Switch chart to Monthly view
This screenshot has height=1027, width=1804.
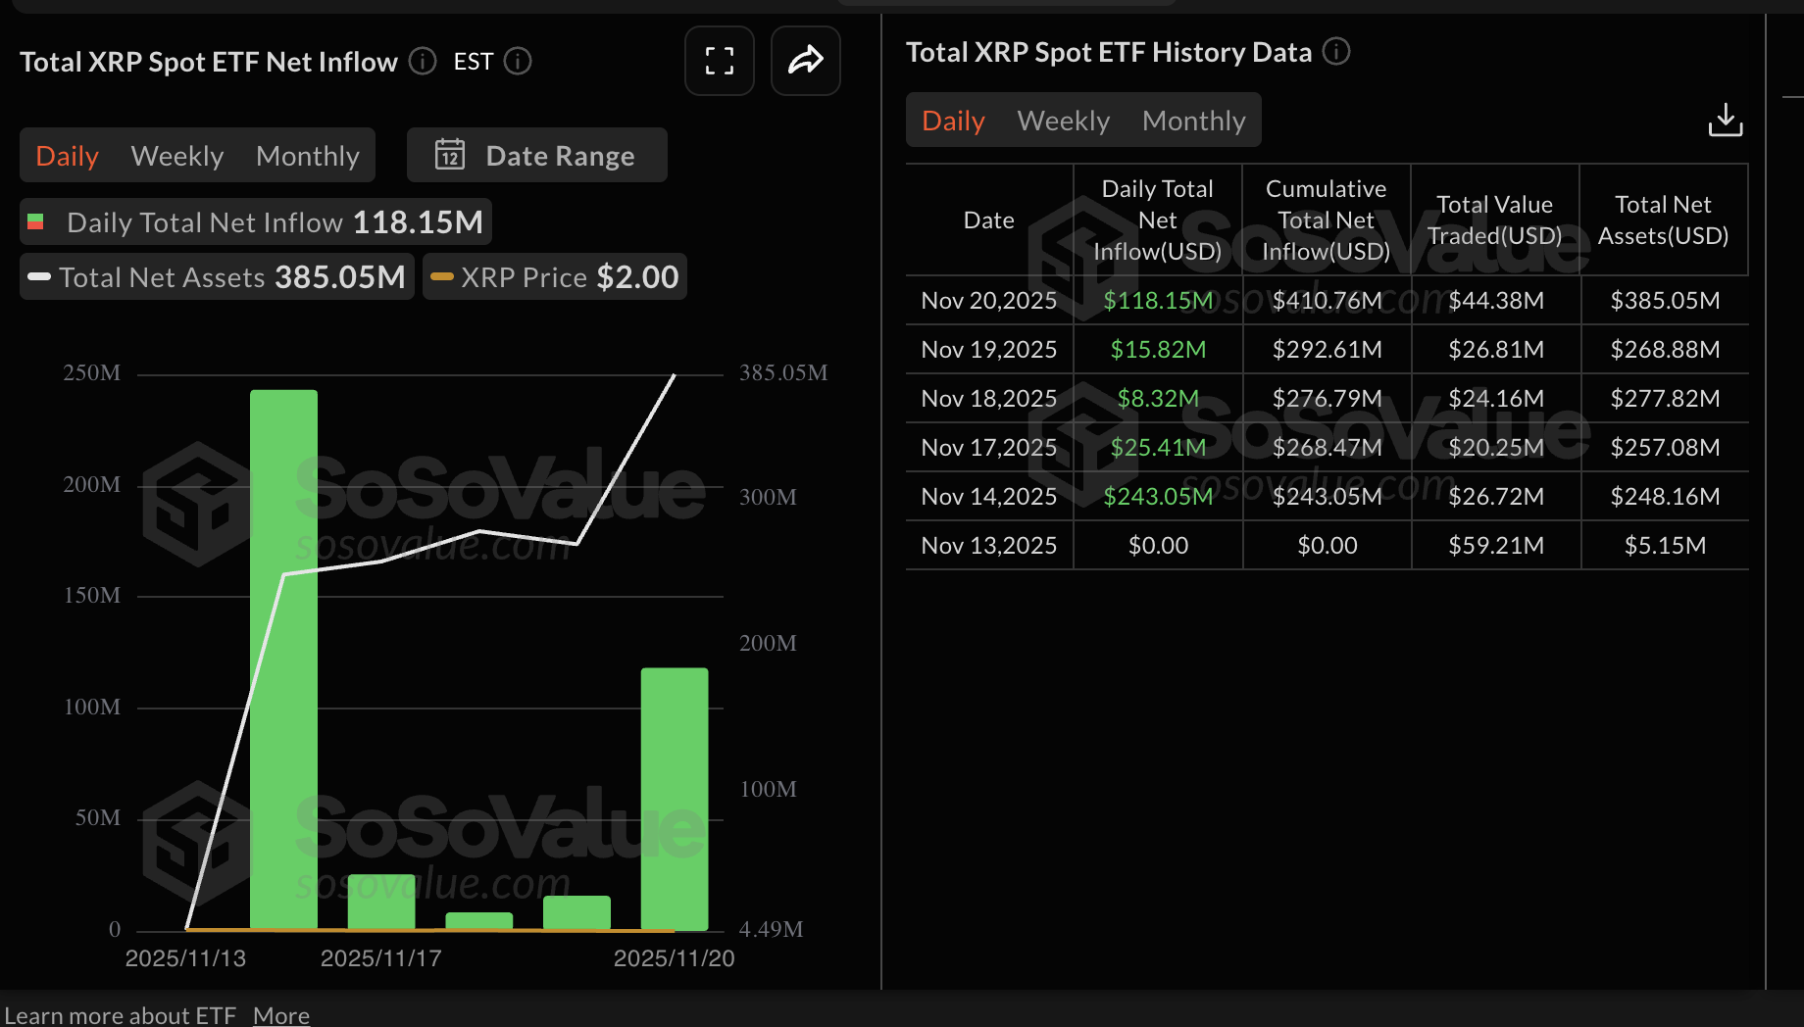click(307, 155)
